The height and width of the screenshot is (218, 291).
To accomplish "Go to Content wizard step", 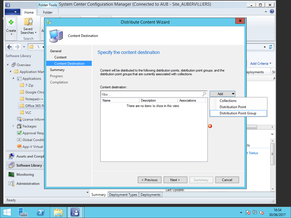I will (60, 57).
